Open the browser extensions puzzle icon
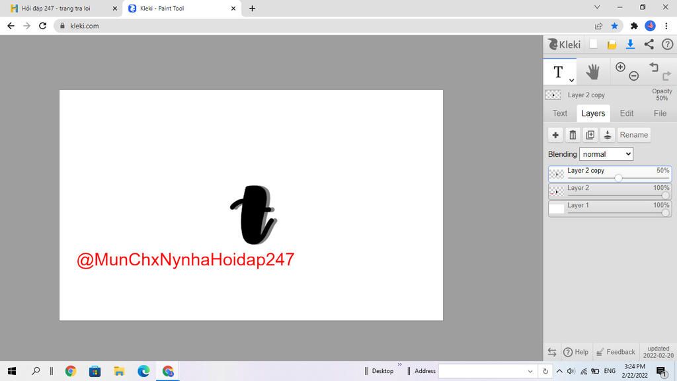Image resolution: width=677 pixels, height=381 pixels. tap(634, 26)
